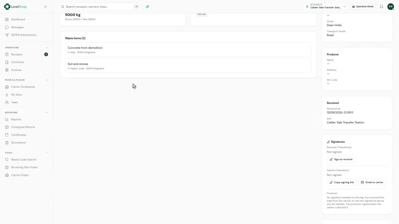Open Documents in the sidebar
This screenshot has height=224, width=399.
click(18, 142)
